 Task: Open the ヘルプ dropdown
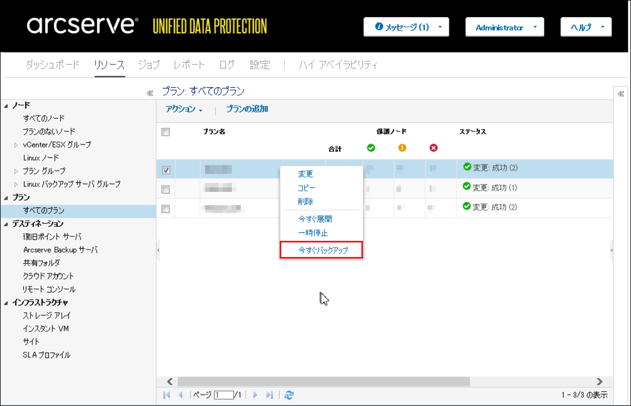point(586,27)
